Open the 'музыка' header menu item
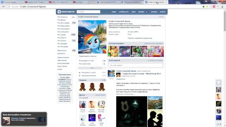 (141, 12)
